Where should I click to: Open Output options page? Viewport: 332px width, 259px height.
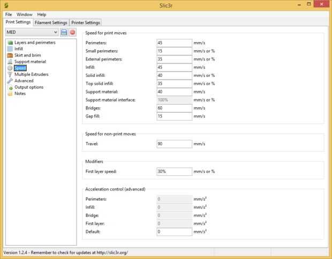[x=29, y=87]
